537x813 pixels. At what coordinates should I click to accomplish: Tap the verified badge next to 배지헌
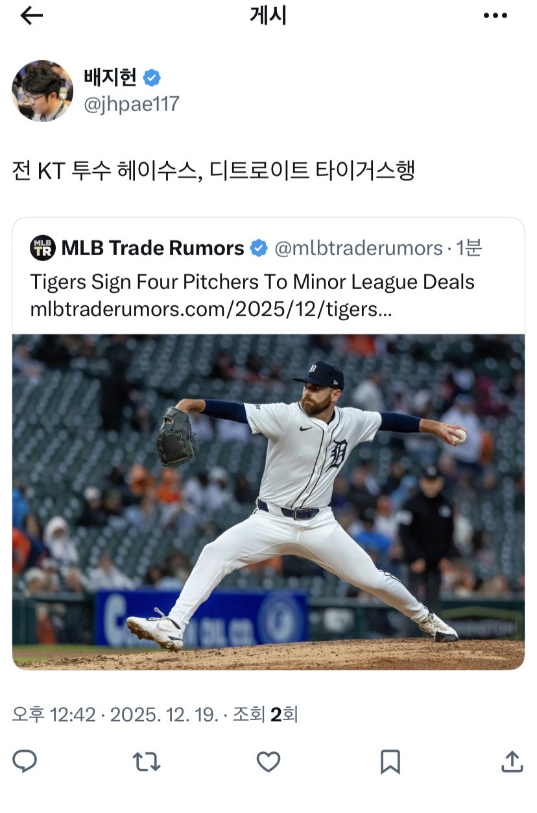click(x=152, y=78)
